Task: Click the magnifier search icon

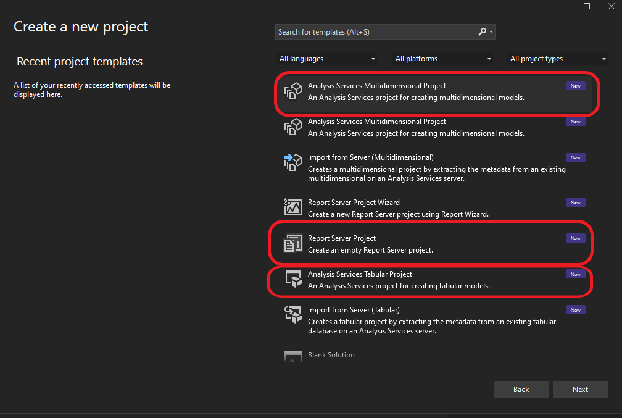Action: pos(482,31)
